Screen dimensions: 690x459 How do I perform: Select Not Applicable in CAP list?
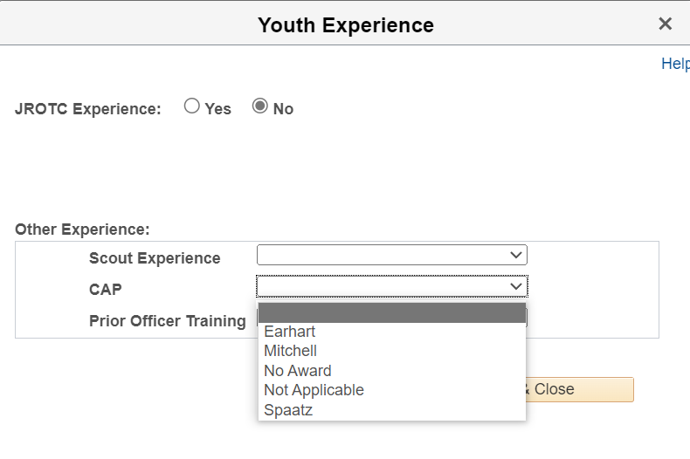pyautogui.click(x=314, y=390)
